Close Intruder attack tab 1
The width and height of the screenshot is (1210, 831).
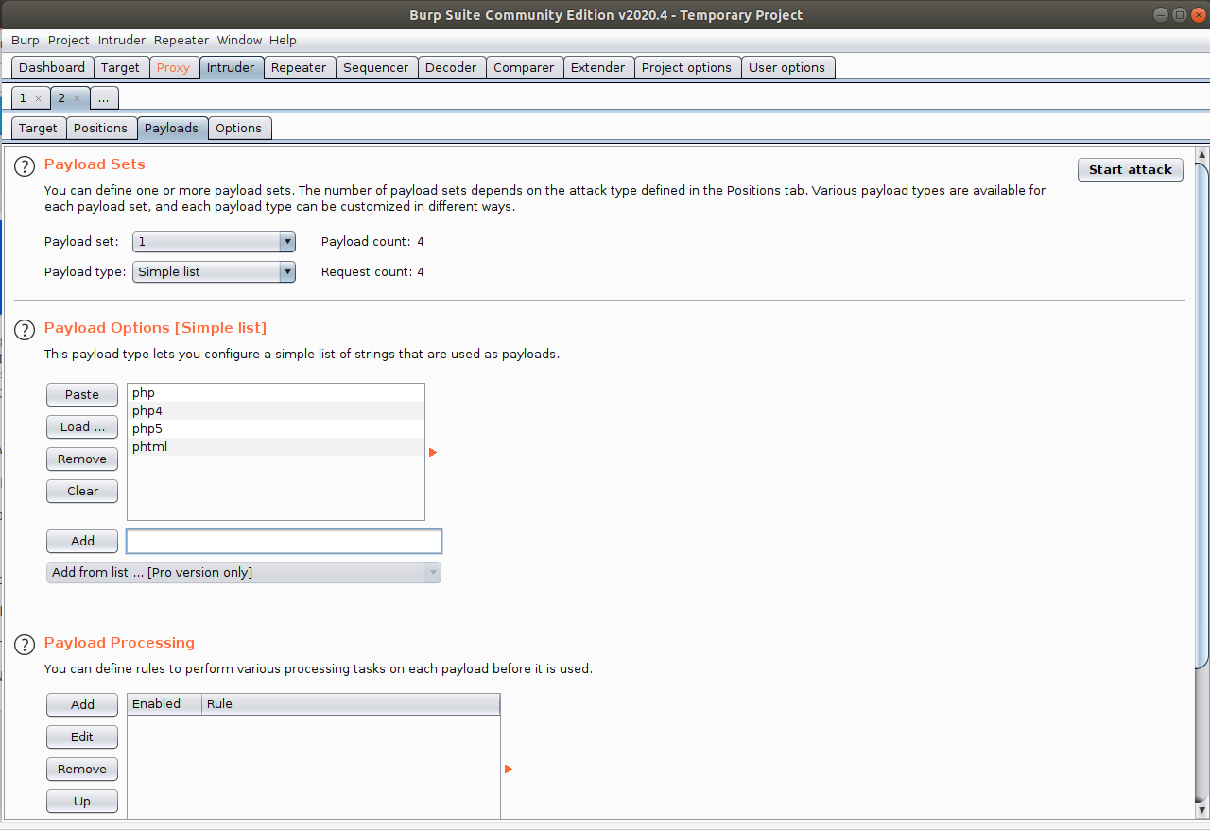[x=38, y=98]
